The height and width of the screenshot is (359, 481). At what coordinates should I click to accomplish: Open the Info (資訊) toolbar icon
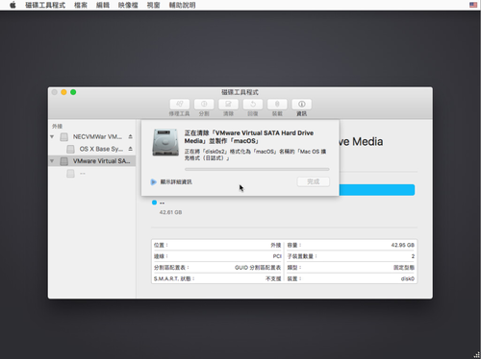pos(301,104)
